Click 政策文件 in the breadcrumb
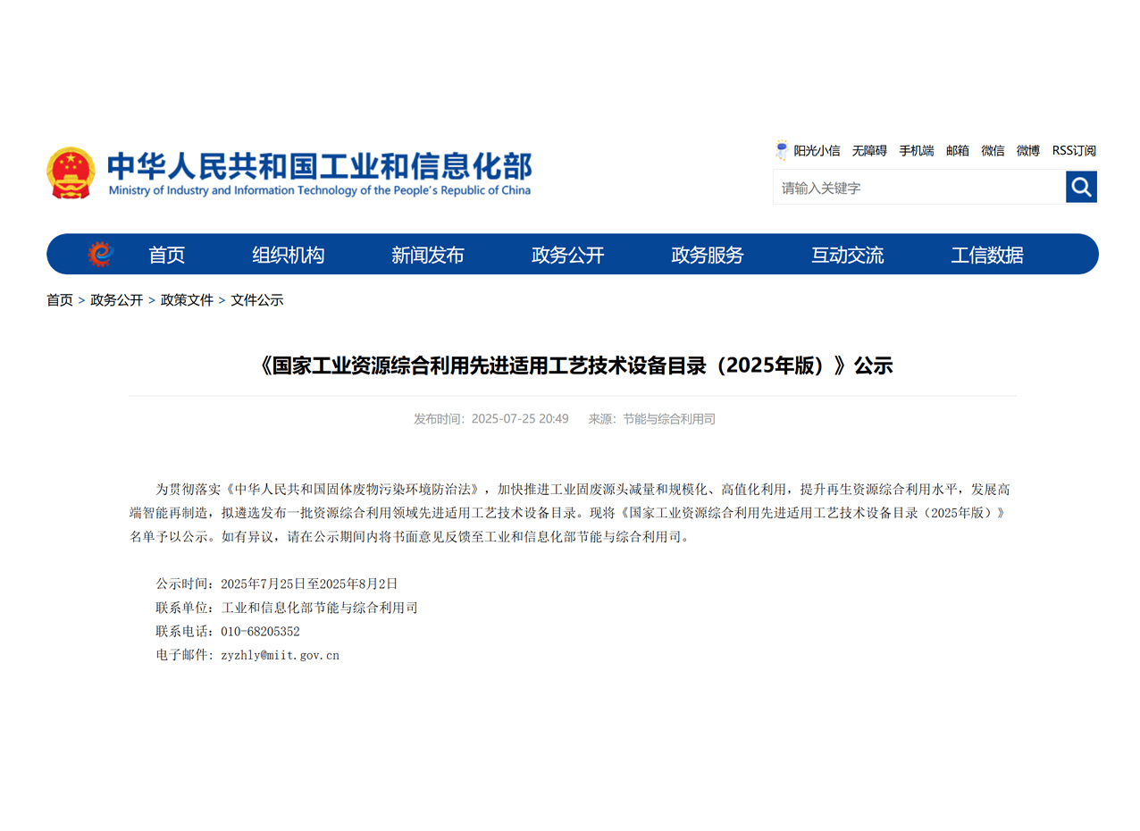Screen dimensions: 1140x831 [x=187, y=300]
